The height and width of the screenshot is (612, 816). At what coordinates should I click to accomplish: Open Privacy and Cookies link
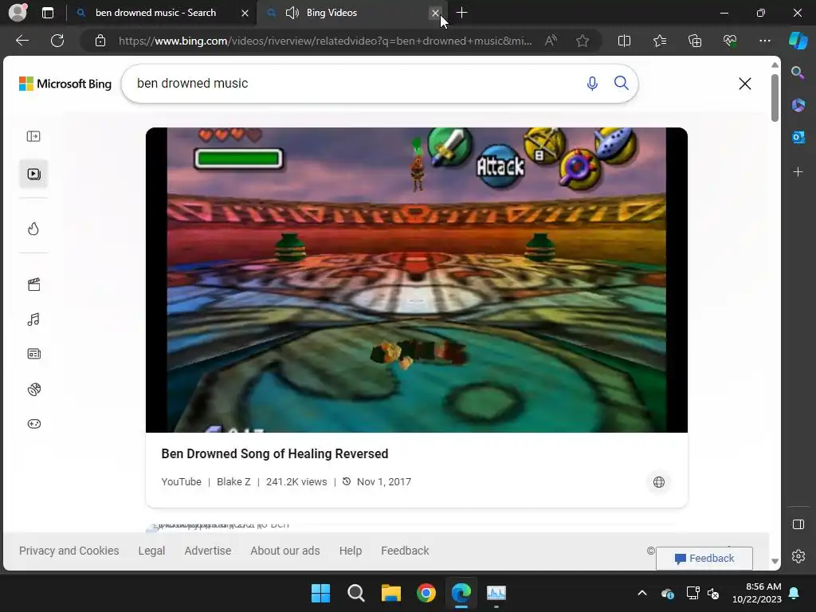click(x=69, y=551)
